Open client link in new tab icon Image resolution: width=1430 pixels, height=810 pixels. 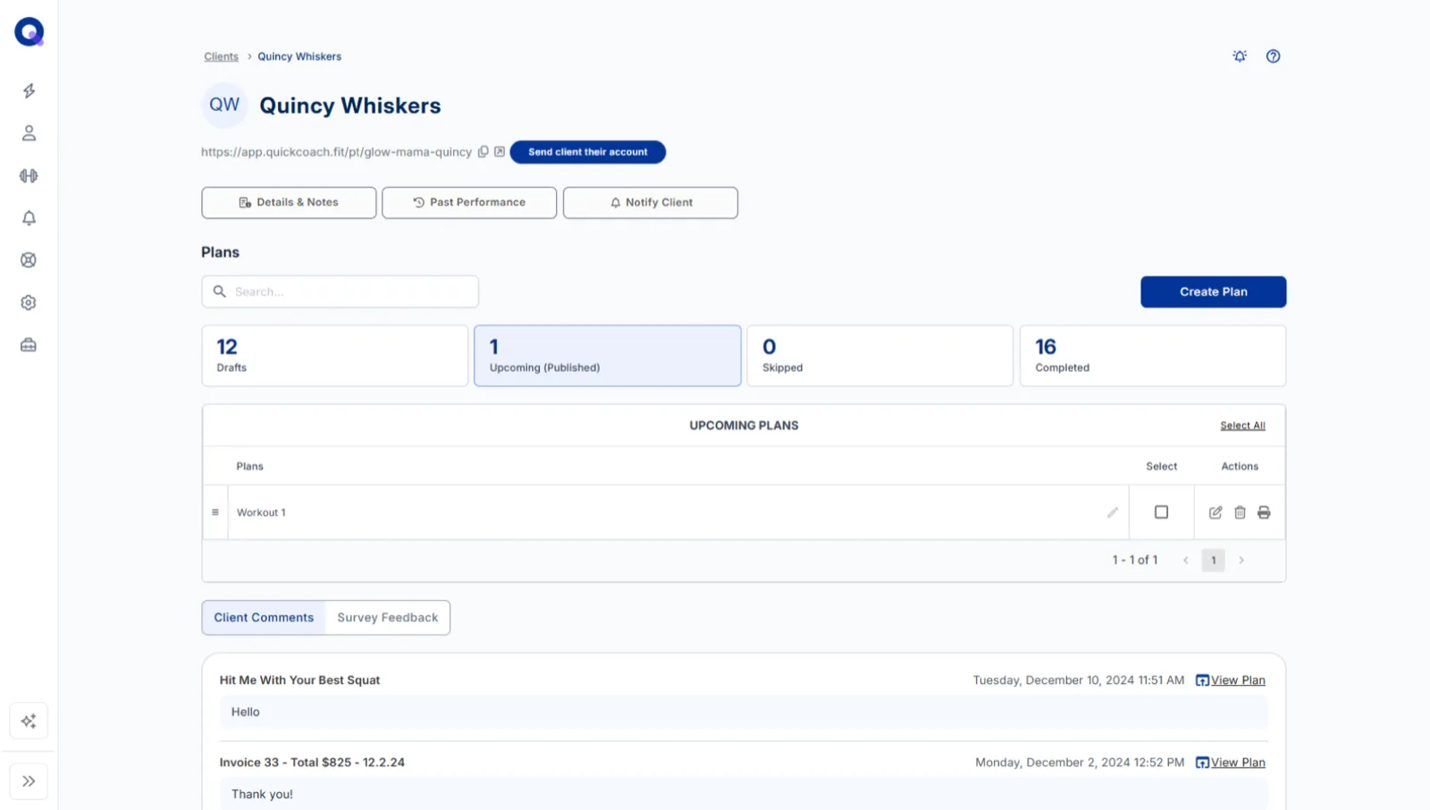tap(500, 152)
